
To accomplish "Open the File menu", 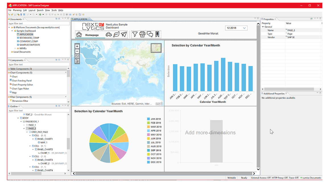I will (10, 10).
